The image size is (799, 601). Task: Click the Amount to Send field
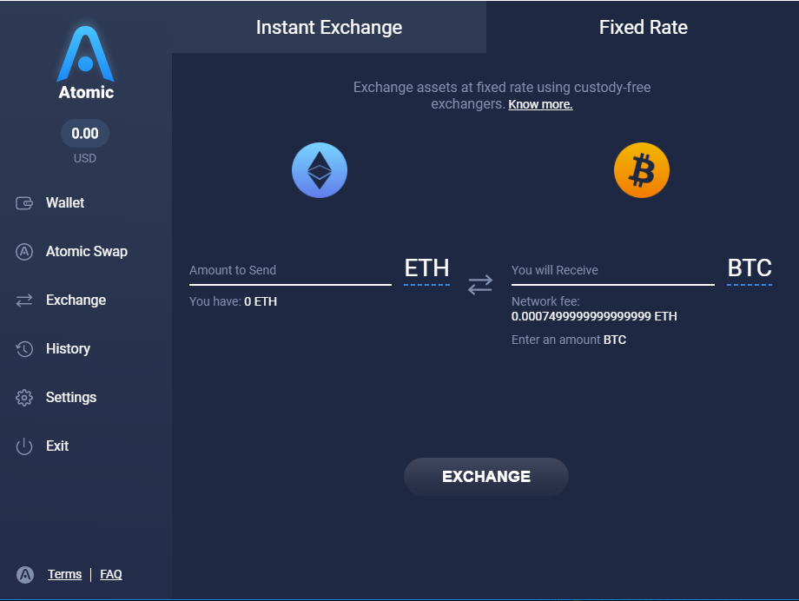tap(290, 271)
